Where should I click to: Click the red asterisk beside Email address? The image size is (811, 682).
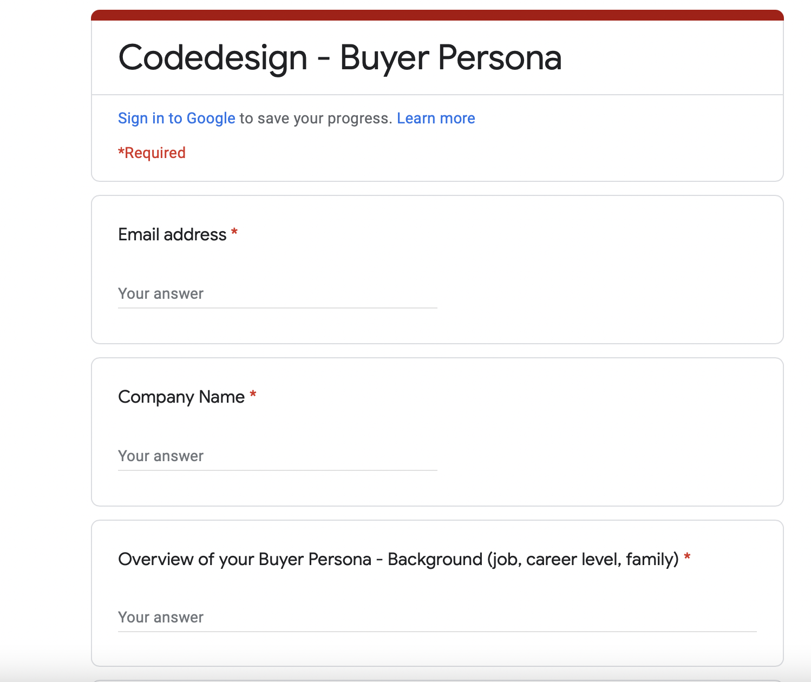coord(234,233)
